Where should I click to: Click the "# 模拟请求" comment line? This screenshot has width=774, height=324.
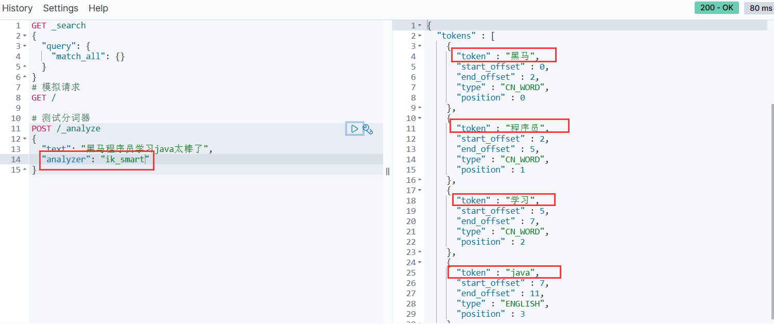coord(56,88)
